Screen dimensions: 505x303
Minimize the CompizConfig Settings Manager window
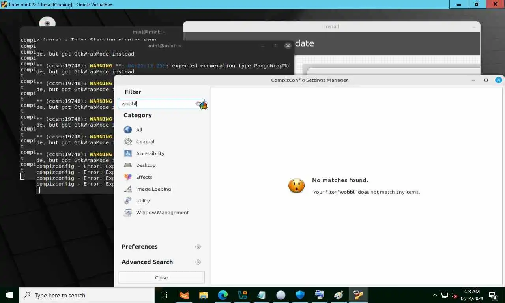pyautogui.click(x=473, y=80)
